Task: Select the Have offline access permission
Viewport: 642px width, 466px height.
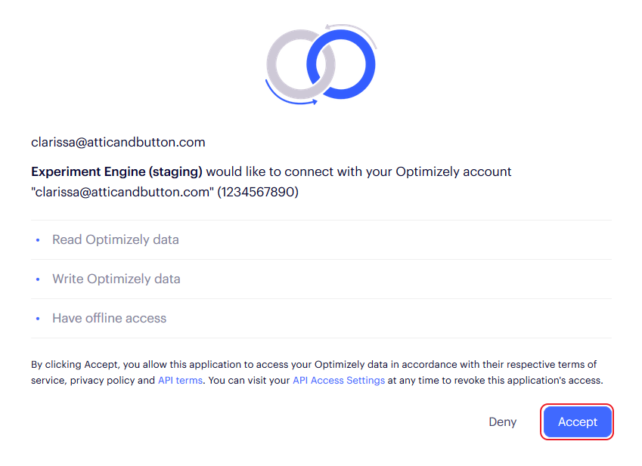Action: coord(321,318)
